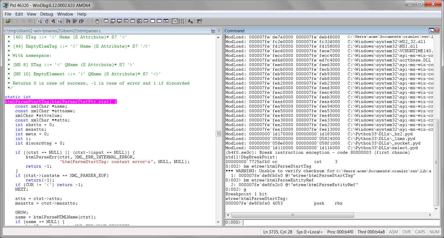Click Command pane horizontal scroll-right arrow
The width and height of the screenshot is (444, 238).
click(x=430, y=215)
